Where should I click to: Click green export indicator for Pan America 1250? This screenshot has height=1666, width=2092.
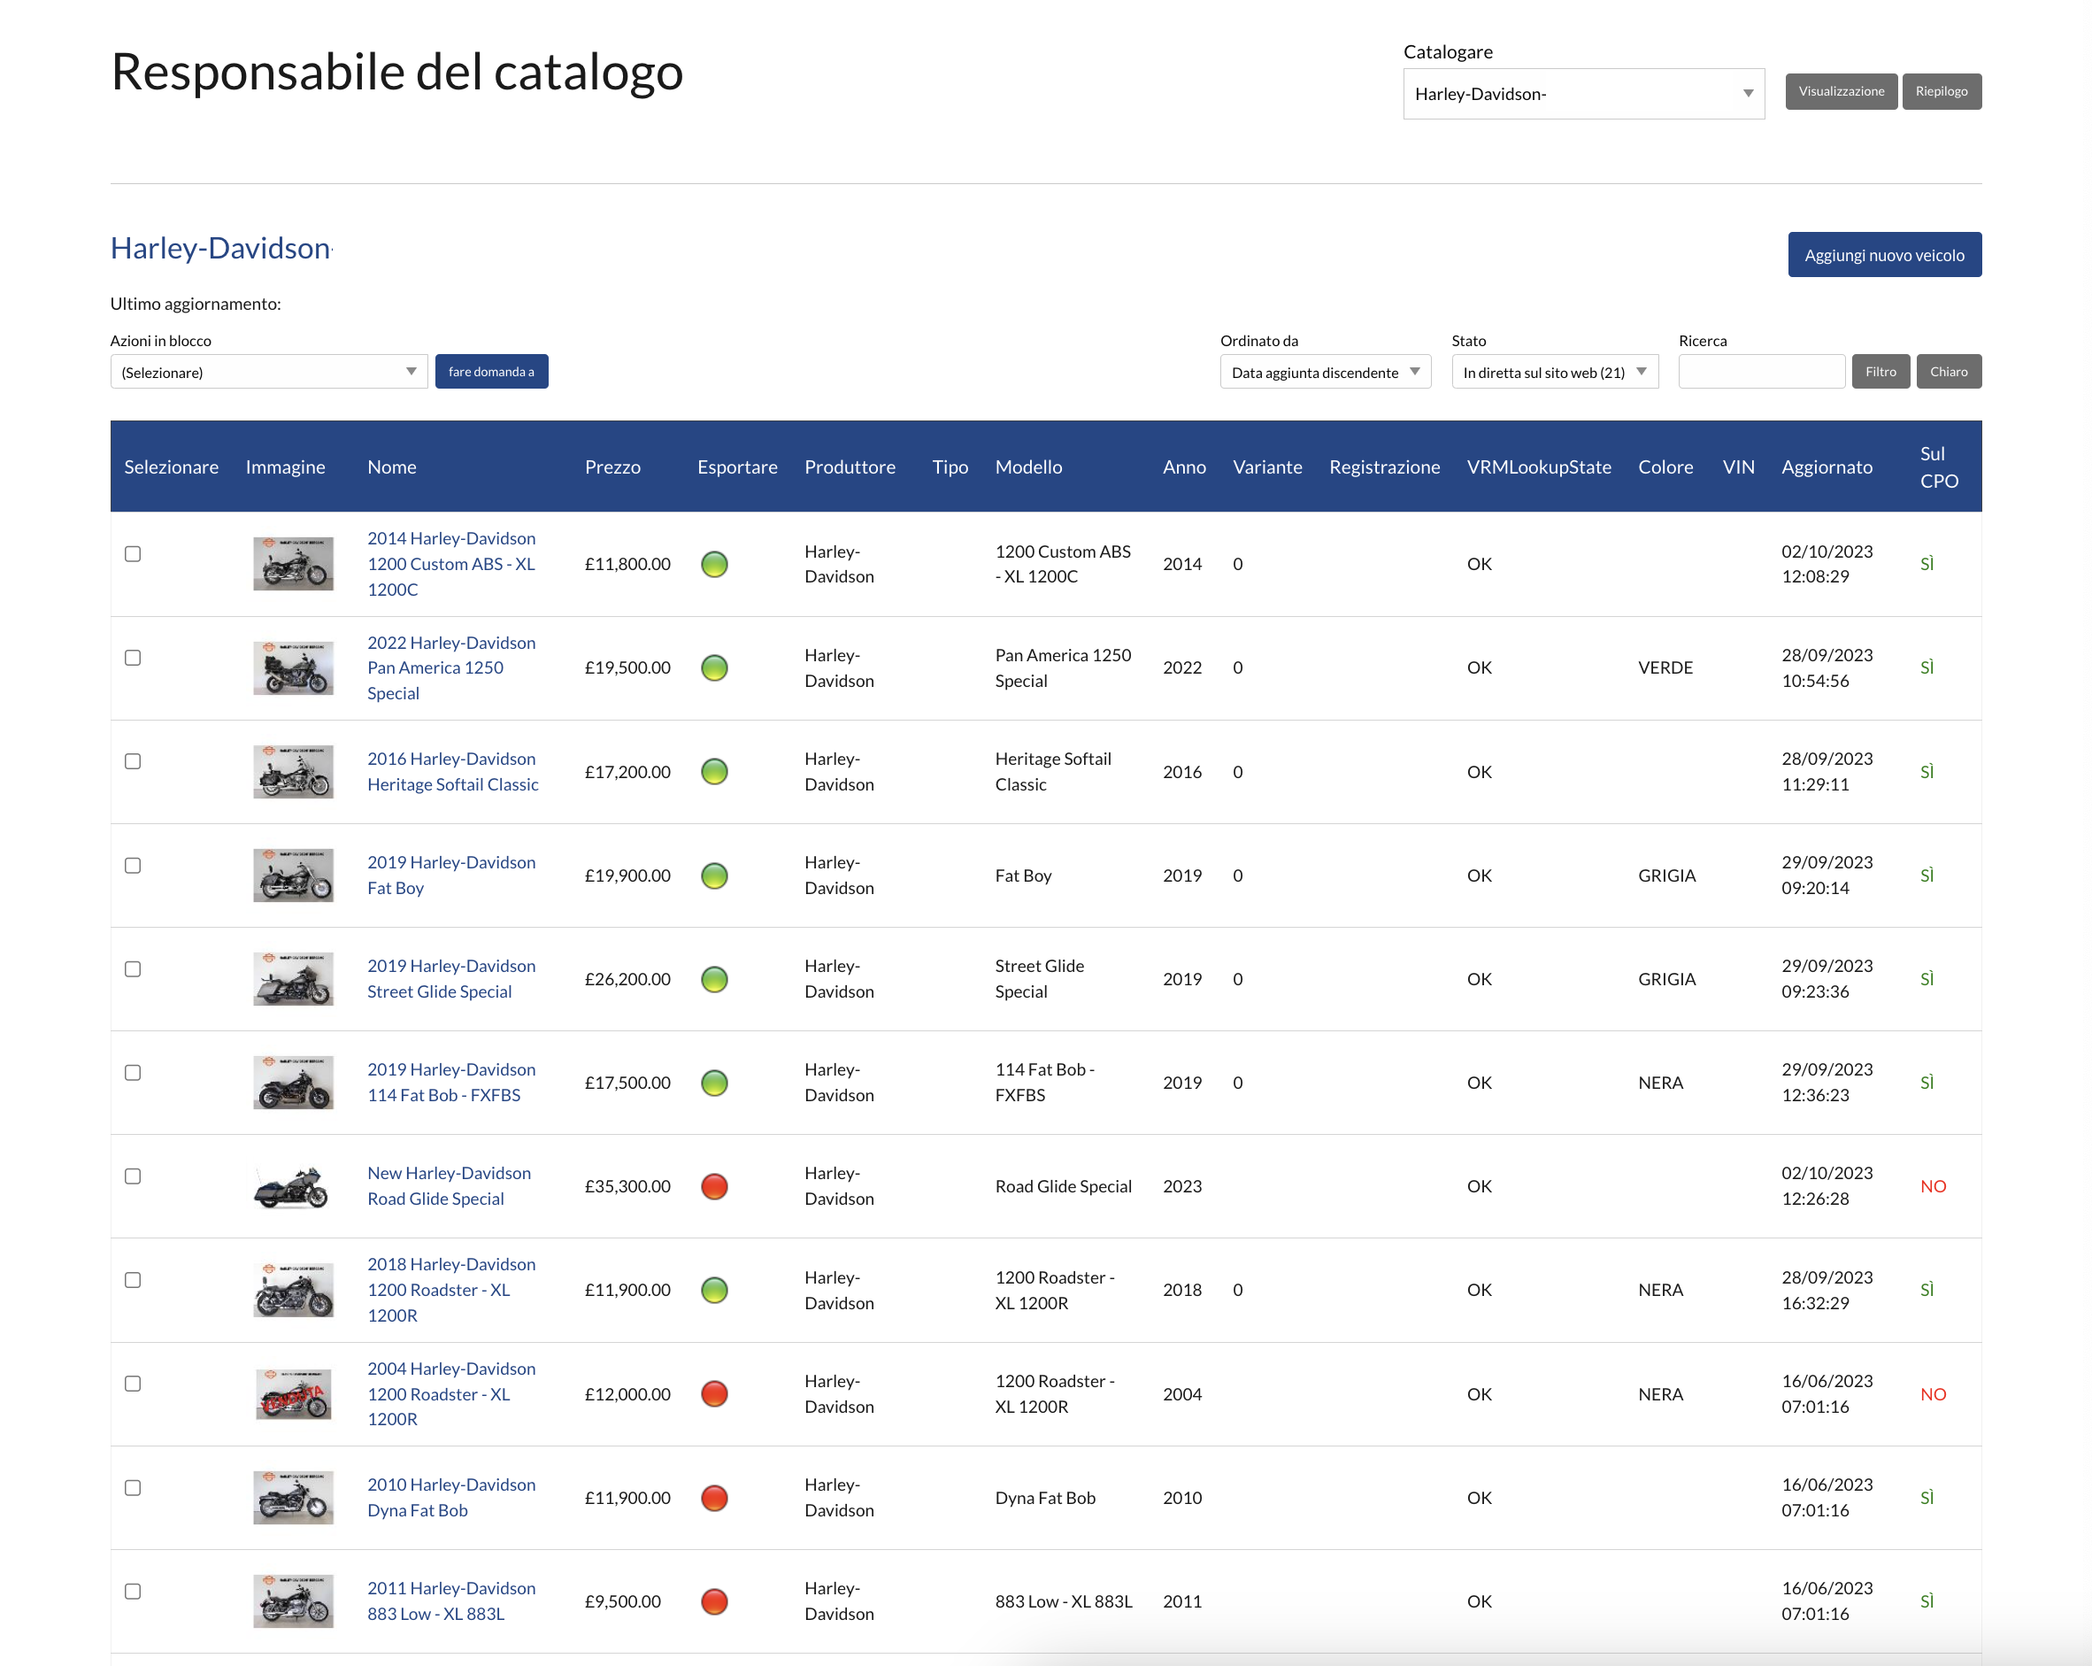click(x=714, y=668)
